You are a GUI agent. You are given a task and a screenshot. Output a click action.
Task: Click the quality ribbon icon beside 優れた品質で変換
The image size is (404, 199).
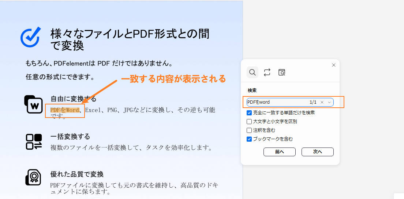(x=33, y=177)
